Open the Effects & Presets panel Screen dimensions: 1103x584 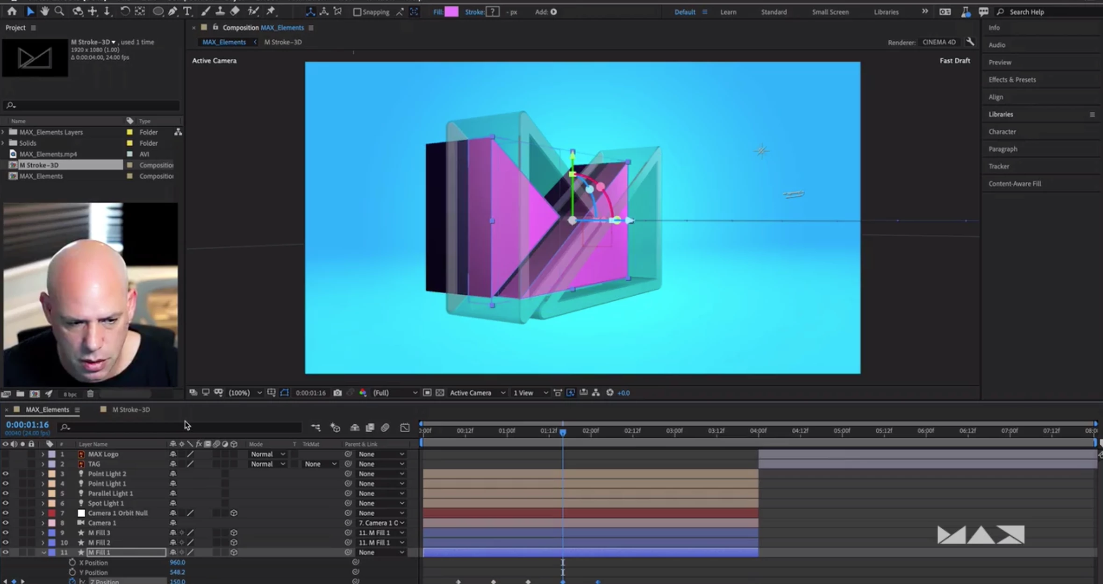point(1012,79)
